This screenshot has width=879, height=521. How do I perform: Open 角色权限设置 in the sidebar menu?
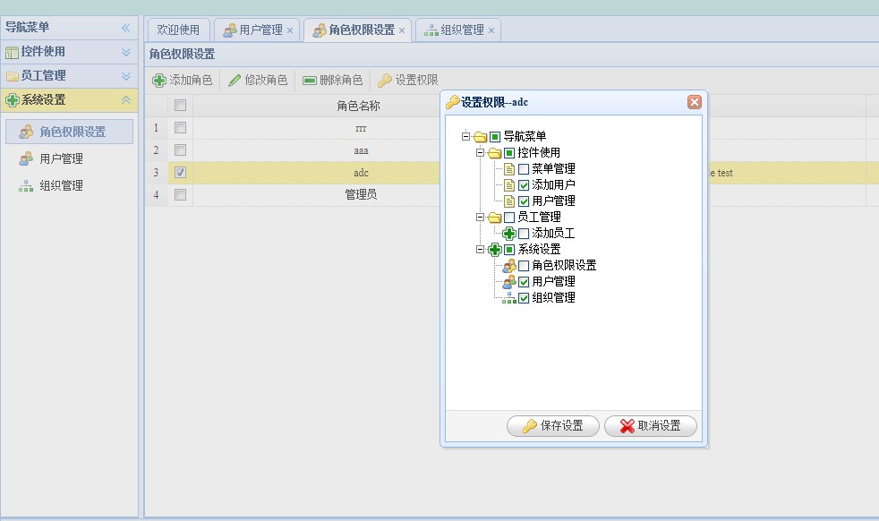pos(70,132)
